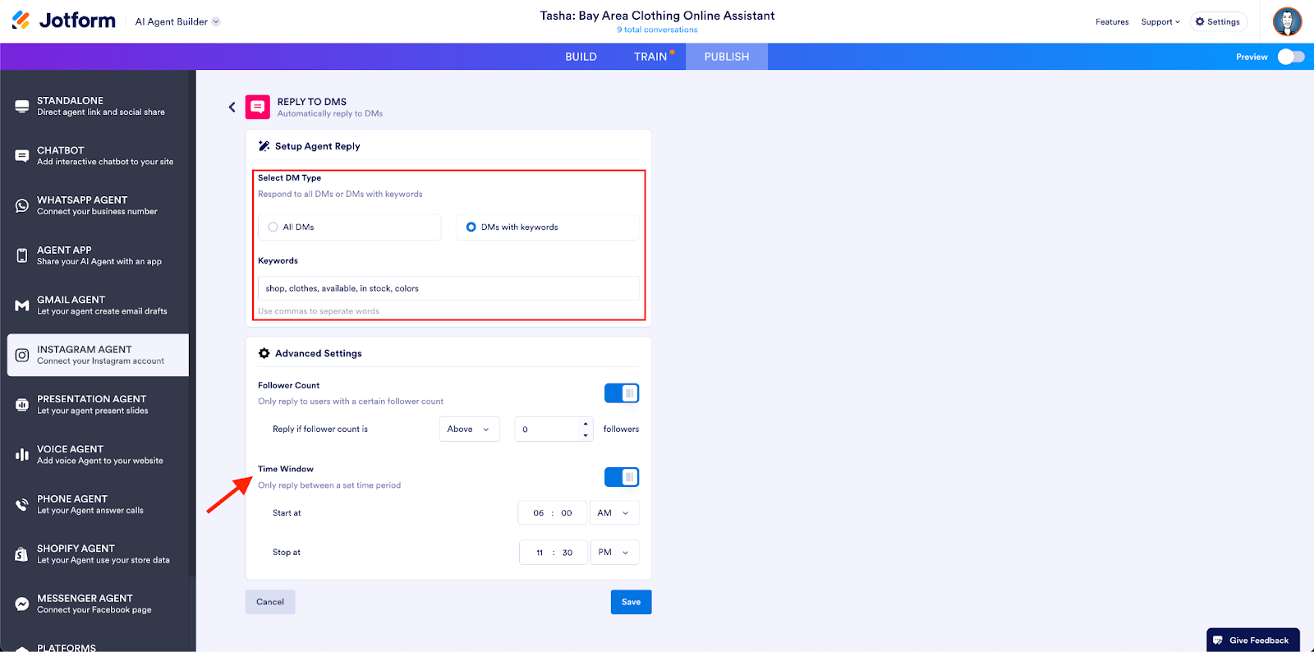Toggle the Preview switch

pyautogui.click(x=1291, y=57)
